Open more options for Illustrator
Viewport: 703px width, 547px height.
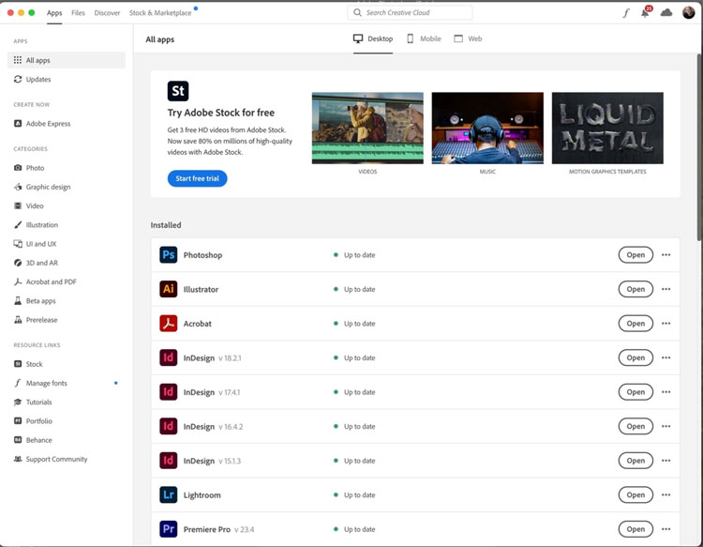pos(666,289)
